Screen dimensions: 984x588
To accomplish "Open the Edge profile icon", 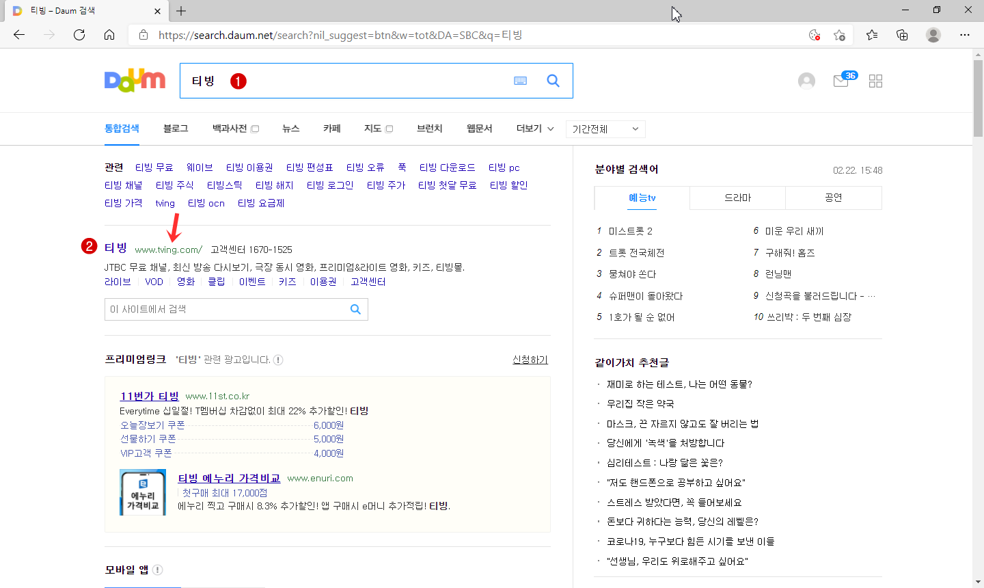I will tap(933, 35).
